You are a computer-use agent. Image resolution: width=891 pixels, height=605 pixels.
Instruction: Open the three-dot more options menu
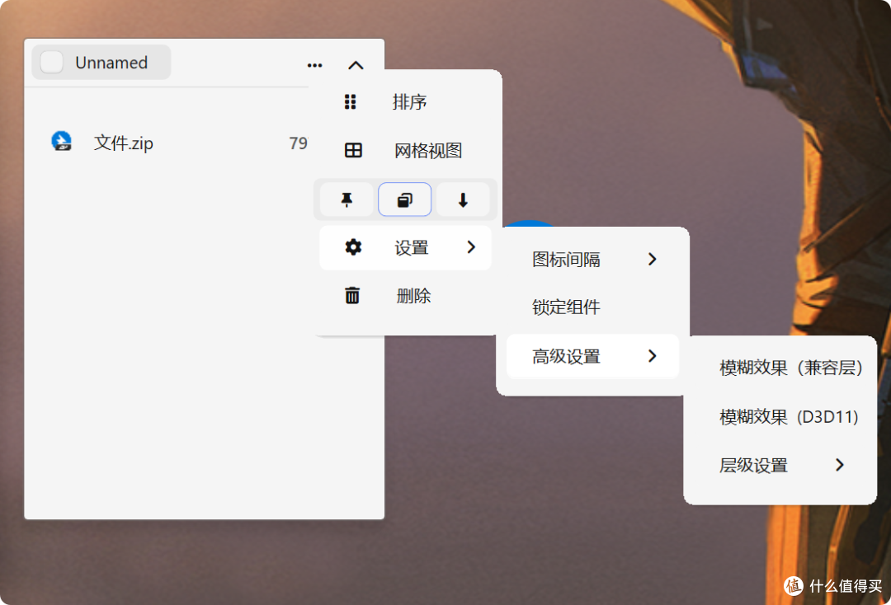(314, 65)
